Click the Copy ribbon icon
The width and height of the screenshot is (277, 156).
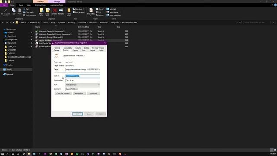pyautogui.click(x=13, y=12)
